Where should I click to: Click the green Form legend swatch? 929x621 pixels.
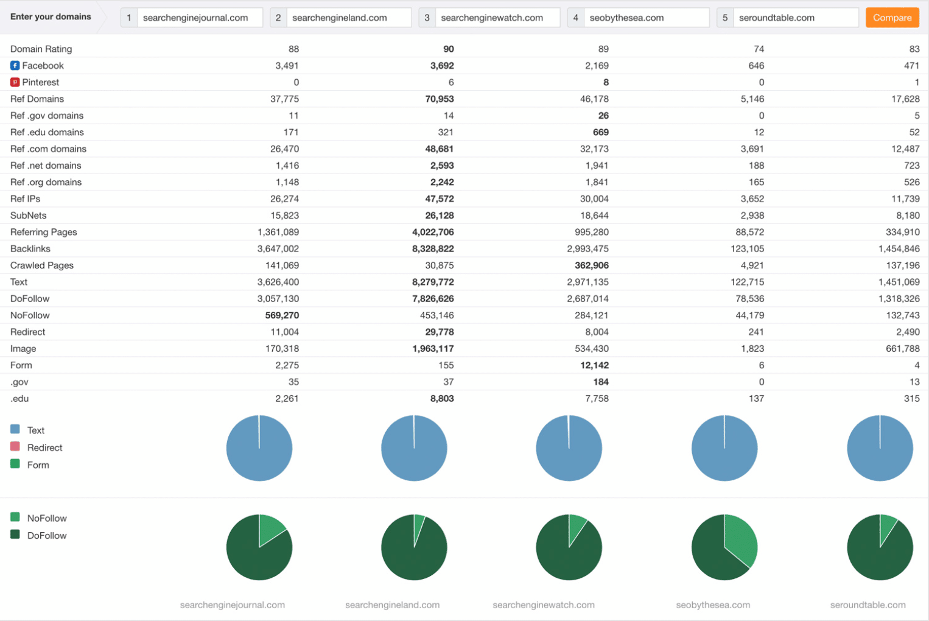click(x=15, y=464)
